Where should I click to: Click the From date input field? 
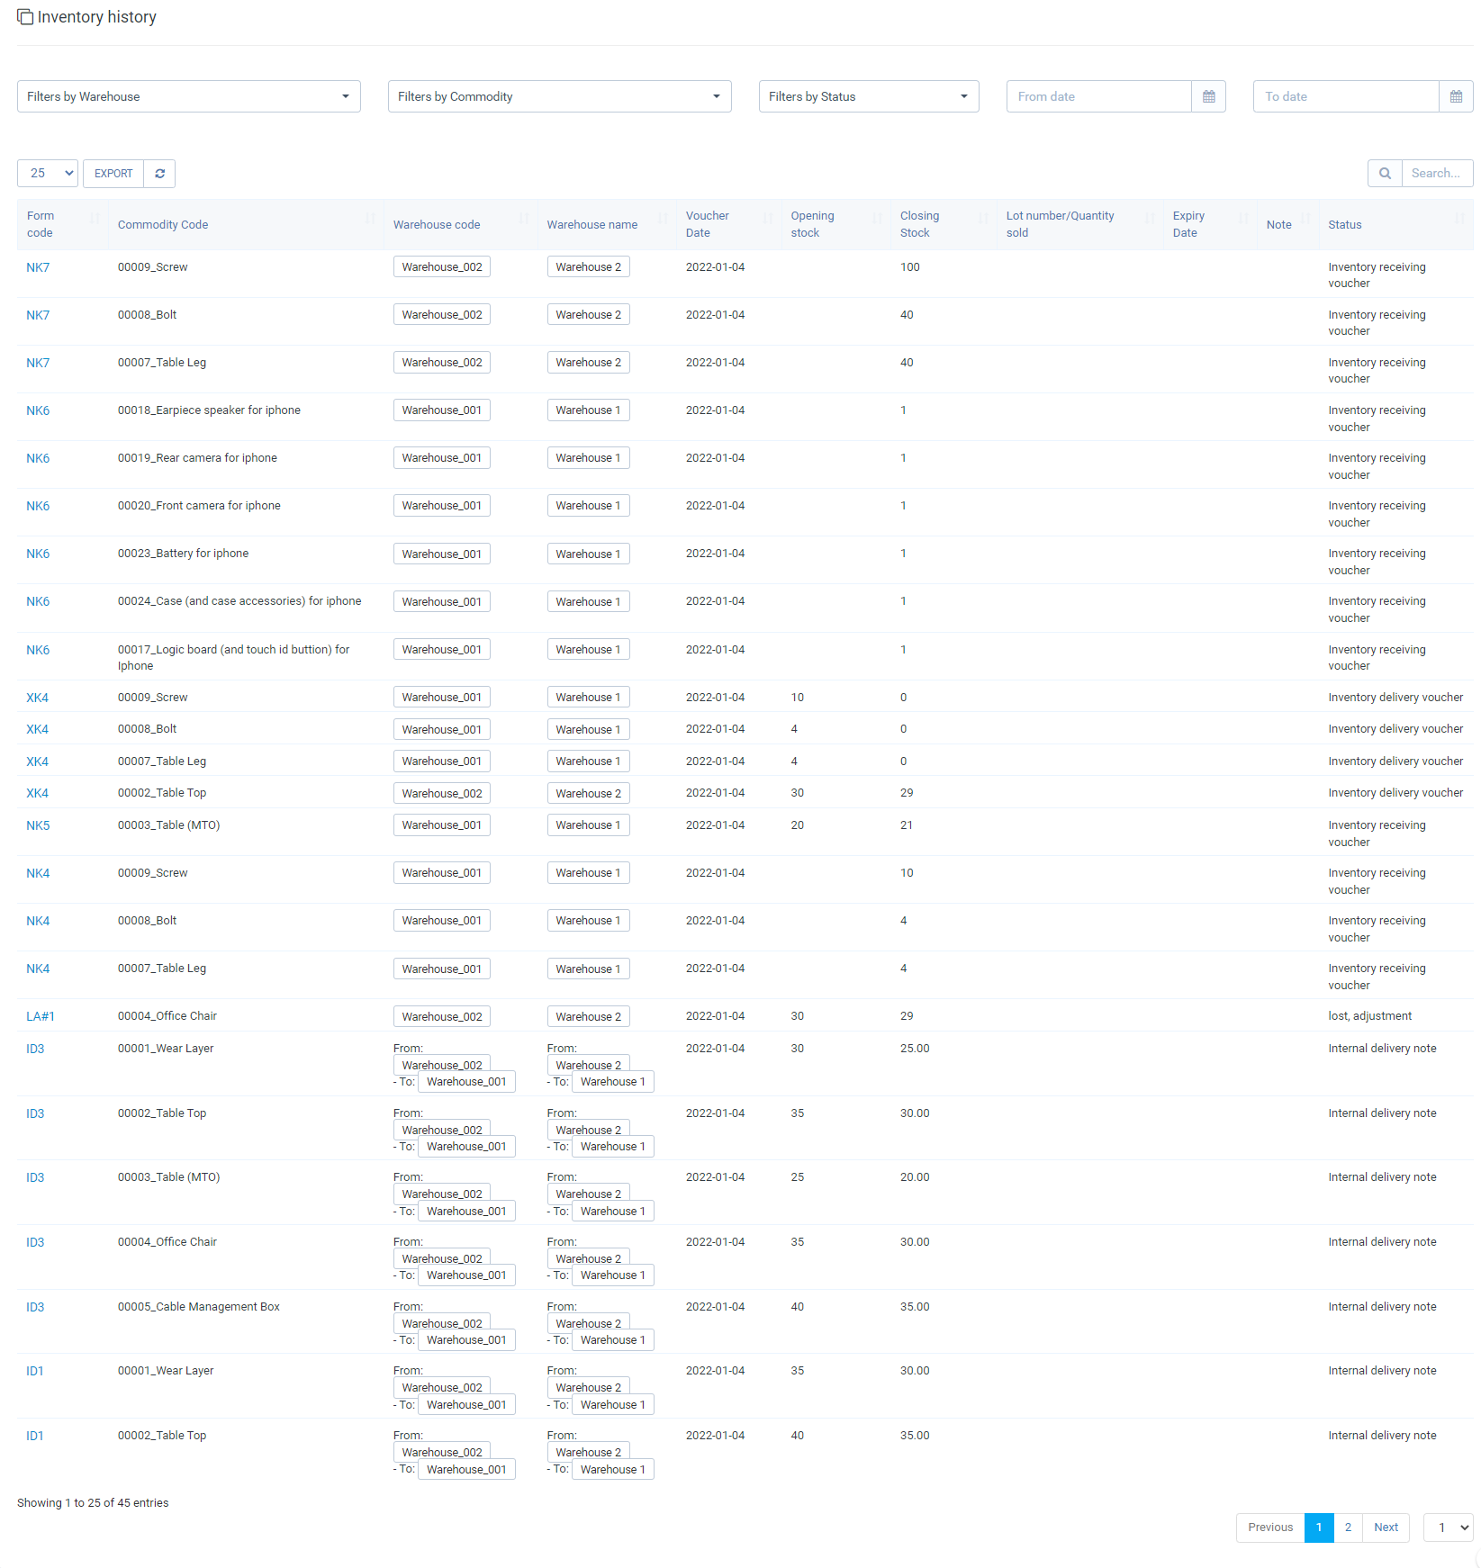click(x=1098, y=96)
